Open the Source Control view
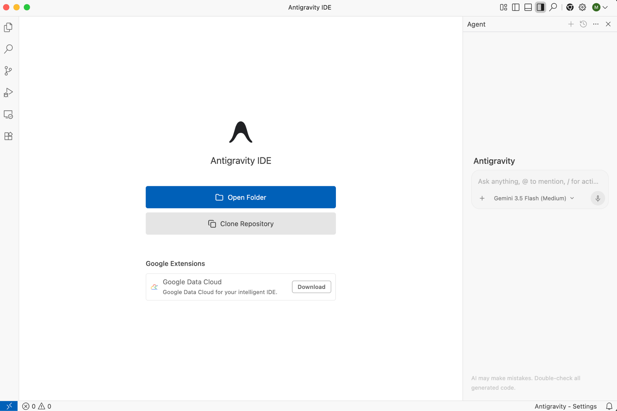The image size is (617, 411). coord(8,71)
